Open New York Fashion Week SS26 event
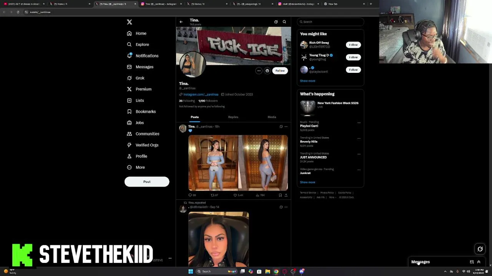Viewport: 492px width, 276px height. (x=330, y=108)
